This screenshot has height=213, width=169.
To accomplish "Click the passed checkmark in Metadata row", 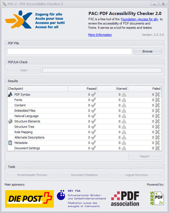I will pos(94,143).
